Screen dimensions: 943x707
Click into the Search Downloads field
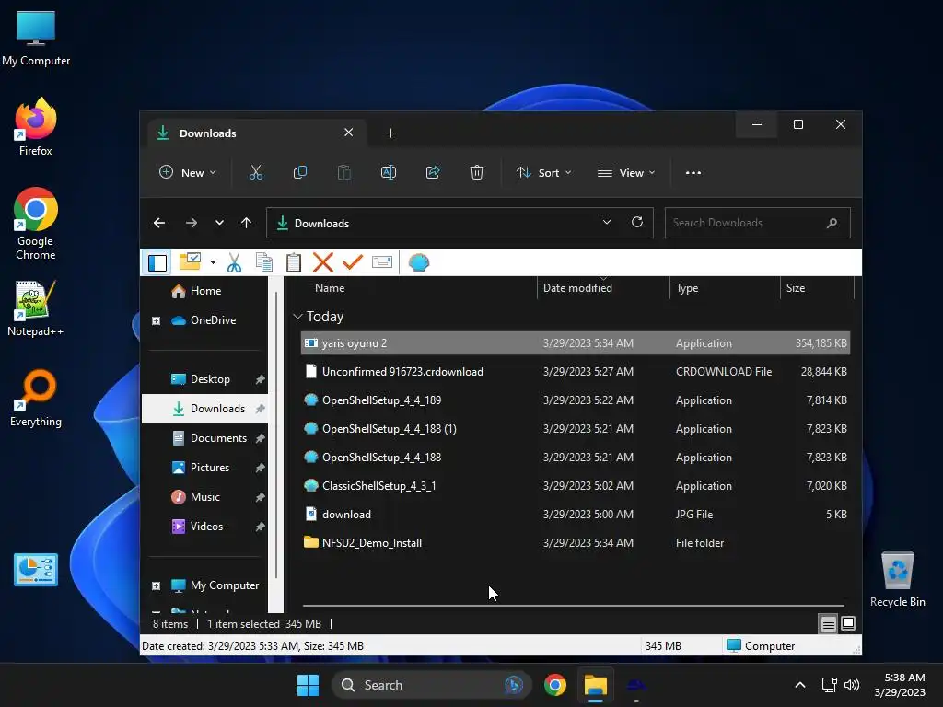[757, 223]
